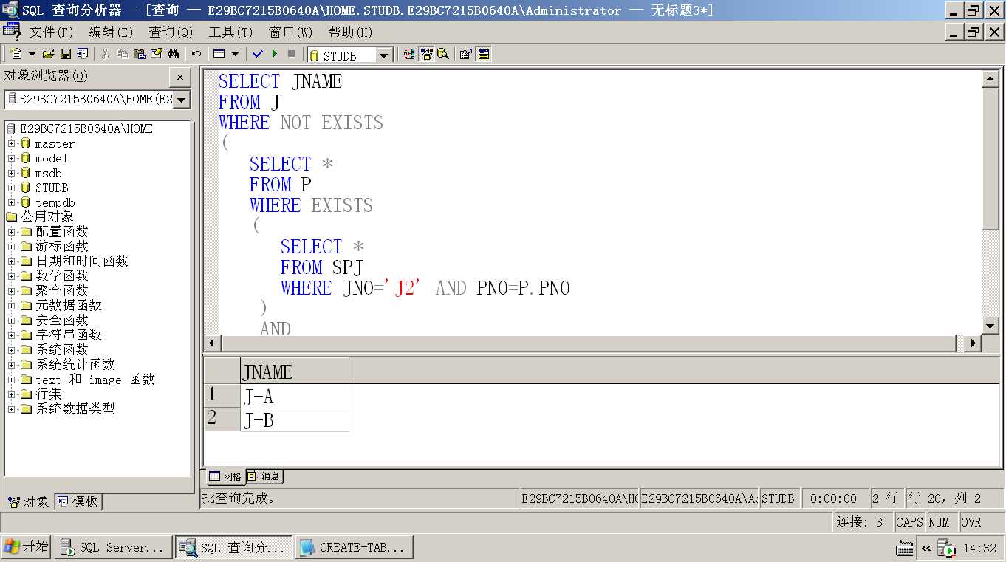Switch to the 网格 results tab
This screenshot has width=1006, height=562.
(225, 477)
